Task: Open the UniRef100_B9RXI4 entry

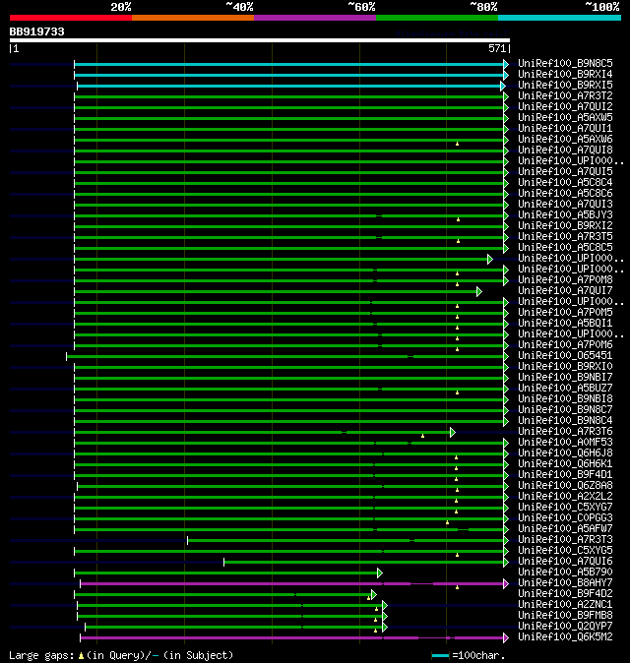Action: (565, 75)
